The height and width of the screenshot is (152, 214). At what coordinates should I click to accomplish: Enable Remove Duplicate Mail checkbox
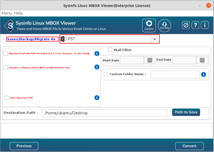tap(5, 53)
